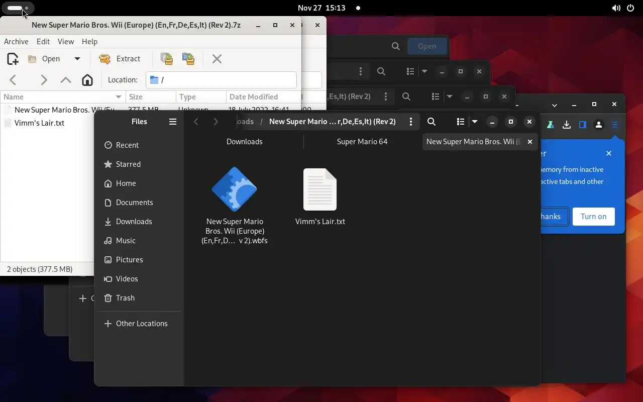643x402 pixels.
Task: Open Videos in the Files sidebar
Action: point(139,279)
